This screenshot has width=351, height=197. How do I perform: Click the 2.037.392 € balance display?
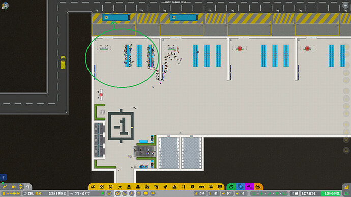pyautogui.click(x=308, y=193)
